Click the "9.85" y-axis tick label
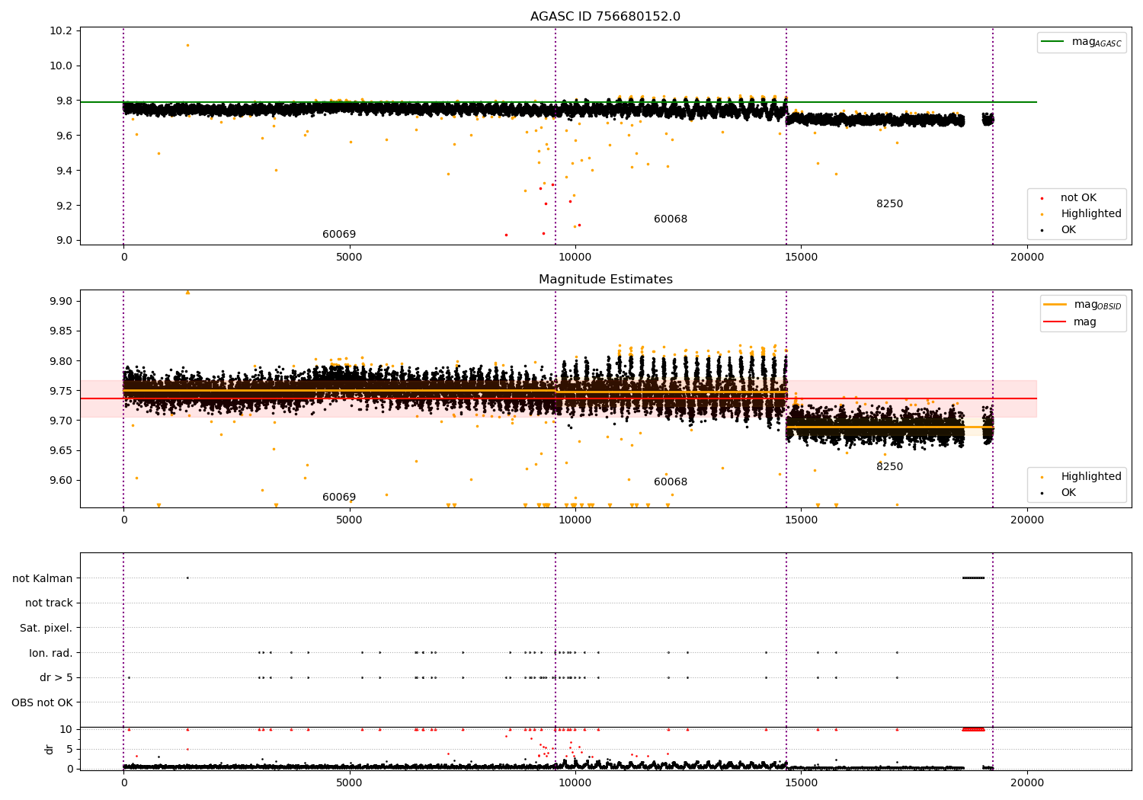Viewport: 1143px width, 800px height. (61, 331)
